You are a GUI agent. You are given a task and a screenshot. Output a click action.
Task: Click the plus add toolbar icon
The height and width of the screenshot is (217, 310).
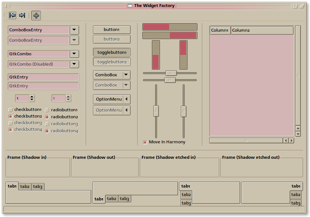point(36,15)
